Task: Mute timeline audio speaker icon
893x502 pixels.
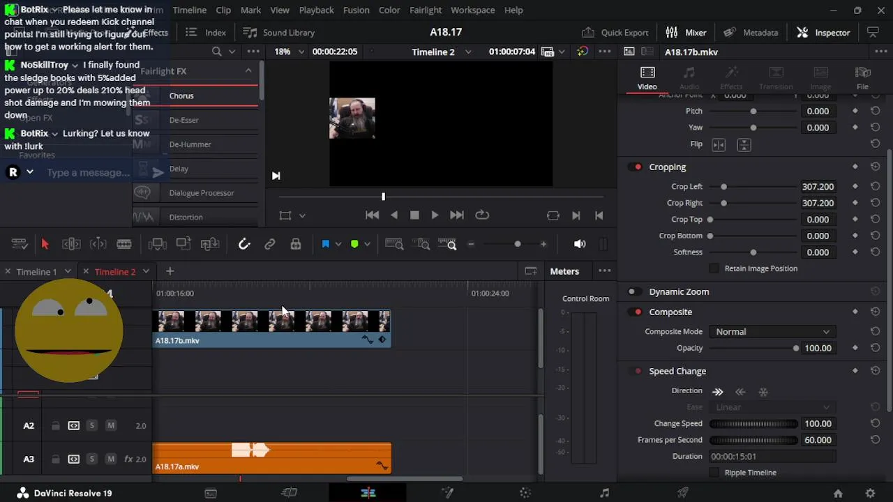Action: coord(579,244)
